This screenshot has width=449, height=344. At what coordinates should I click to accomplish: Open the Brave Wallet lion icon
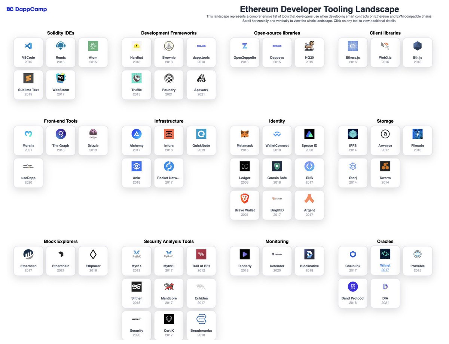pos(245,199)
